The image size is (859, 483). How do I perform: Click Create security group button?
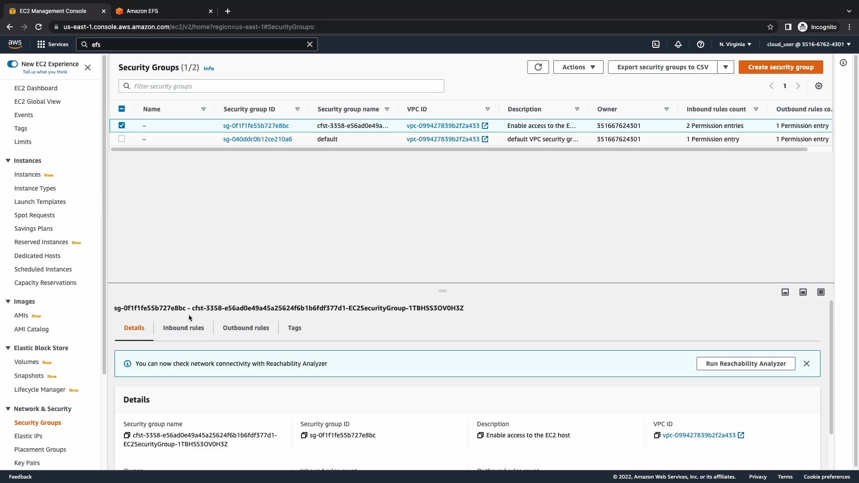781,67
